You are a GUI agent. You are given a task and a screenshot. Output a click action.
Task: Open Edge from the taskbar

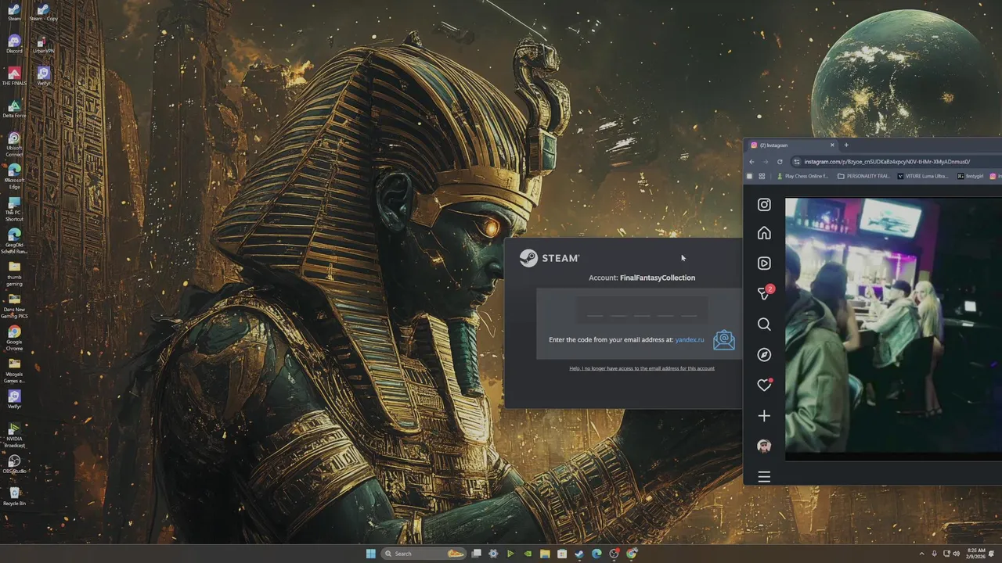(597, 554)
